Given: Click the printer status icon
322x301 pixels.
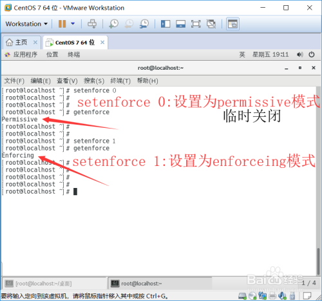Looking at the screenshot, I should pos(272,296).
